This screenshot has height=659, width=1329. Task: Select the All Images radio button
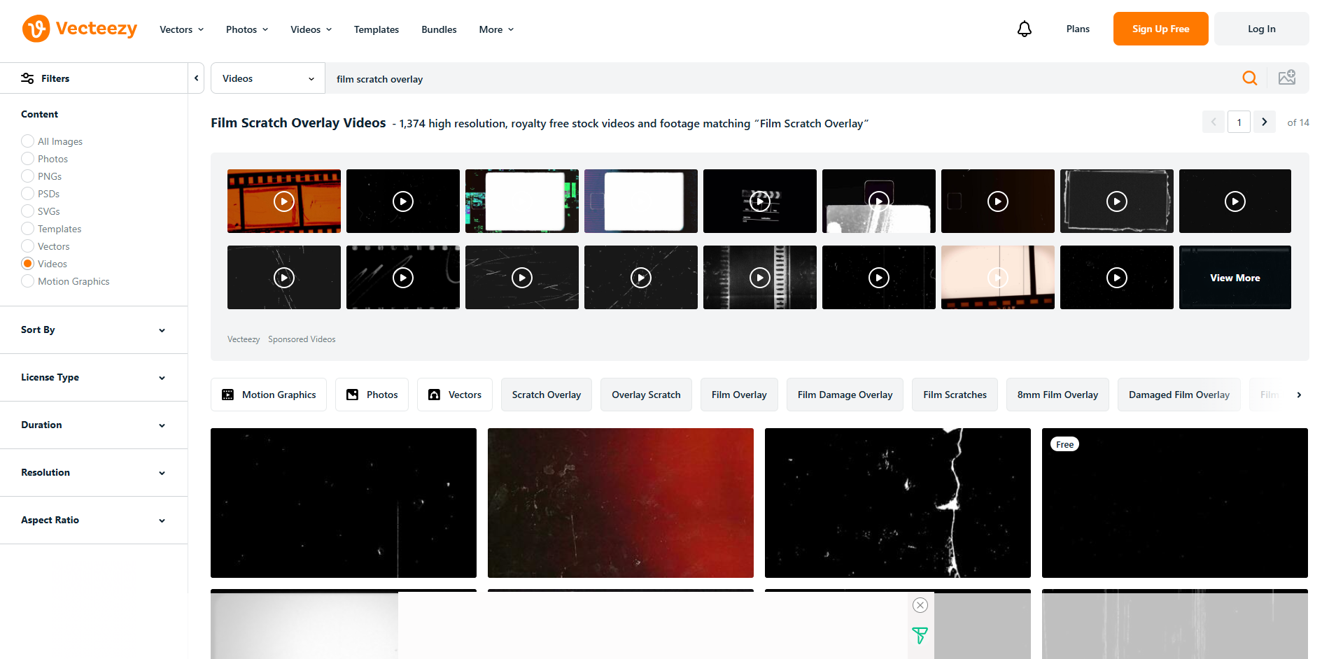tap(28, 141)
